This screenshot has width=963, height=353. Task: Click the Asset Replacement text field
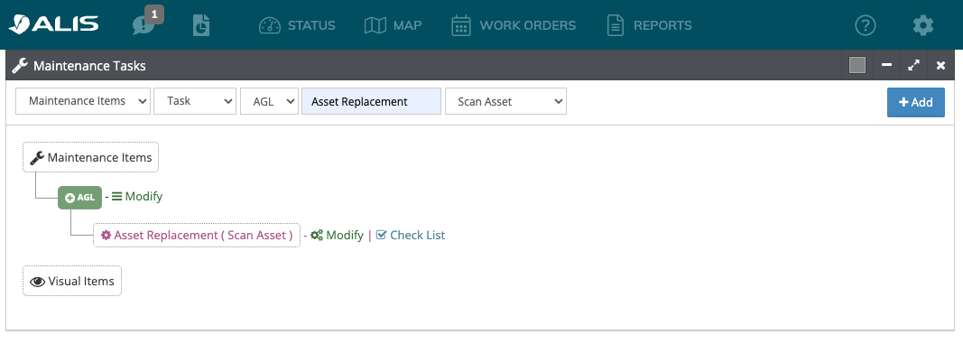371,101
